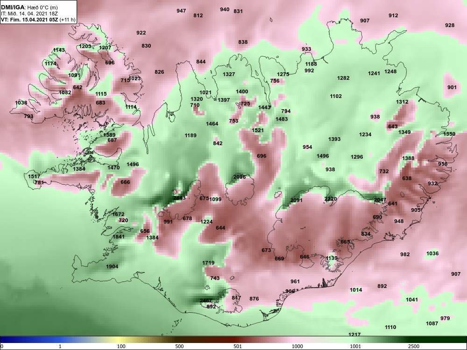This screenshot has width=467, height=350.
Task: Click the map value 1327
Action: click(229, 74)
